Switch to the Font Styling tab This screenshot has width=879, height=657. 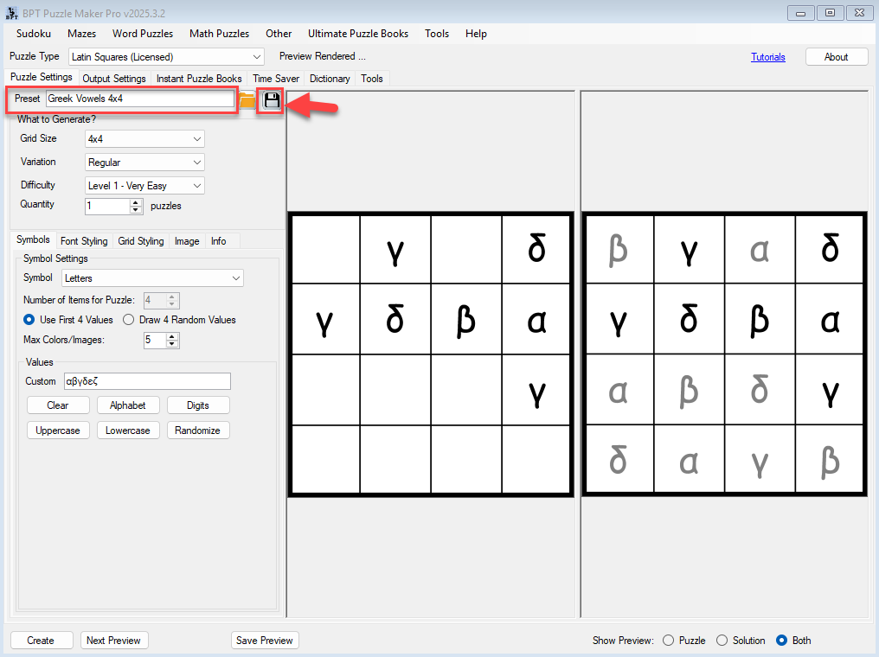tap(84, 241)
